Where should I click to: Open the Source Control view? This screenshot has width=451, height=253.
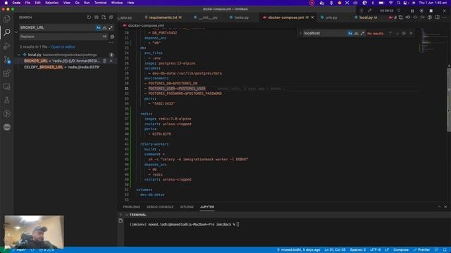click(6, 60)
